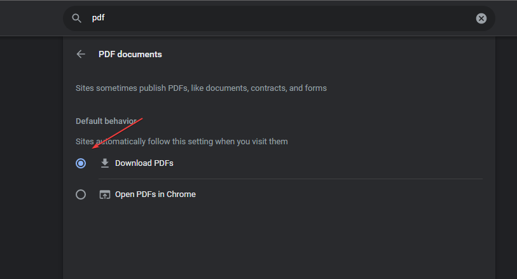Click the dark margin left of settings panel

(x=31, y=159)
